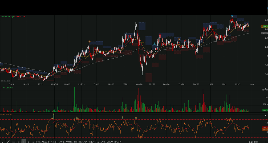268x143 pixels.
Task: Close the RSI indicator panel
Action: point(265,115)
